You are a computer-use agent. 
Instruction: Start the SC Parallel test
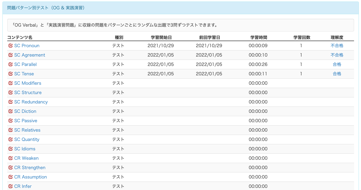pyautogui.click(x=25, y=64)
